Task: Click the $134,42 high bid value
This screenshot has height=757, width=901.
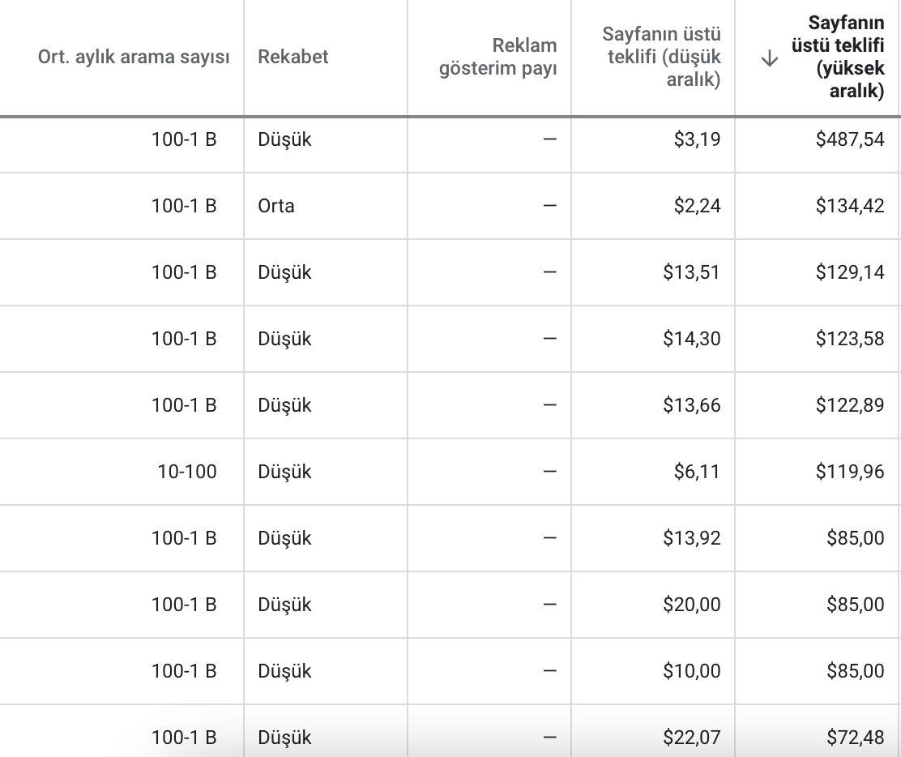Action: (x=850, y=206)
